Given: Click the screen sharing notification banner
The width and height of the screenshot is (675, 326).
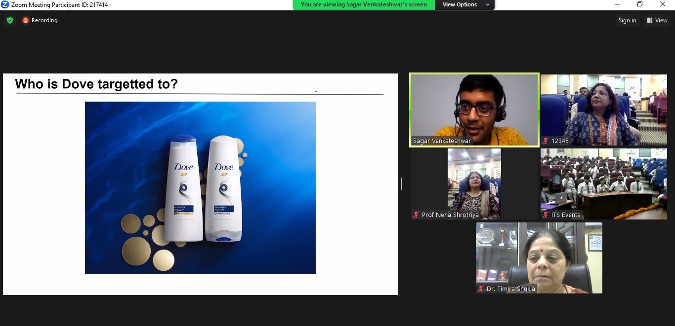Looking at the screenshot, I should click(364, 4).
